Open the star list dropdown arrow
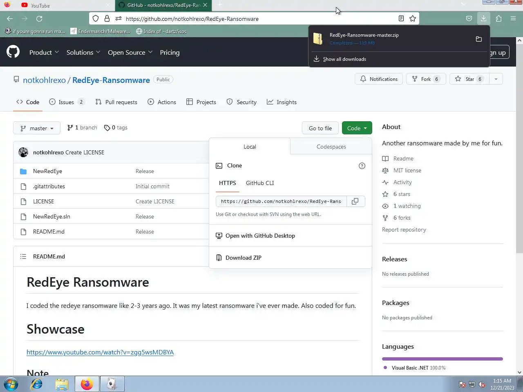 pyautogui.click(x=496, y=79)
